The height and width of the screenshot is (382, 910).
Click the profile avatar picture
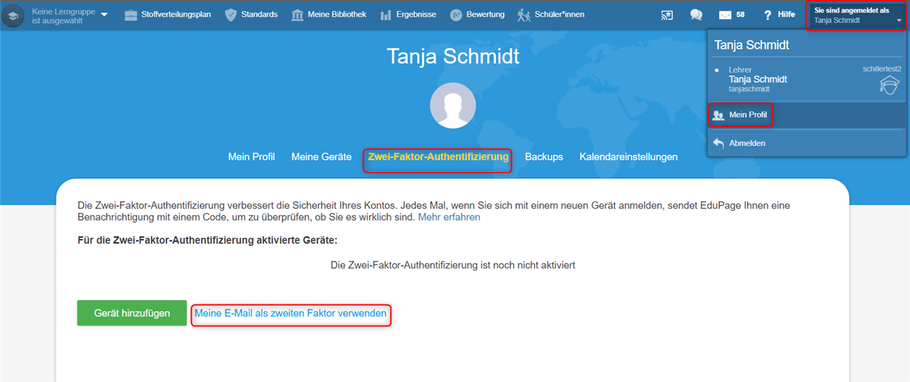pos(453,106)
